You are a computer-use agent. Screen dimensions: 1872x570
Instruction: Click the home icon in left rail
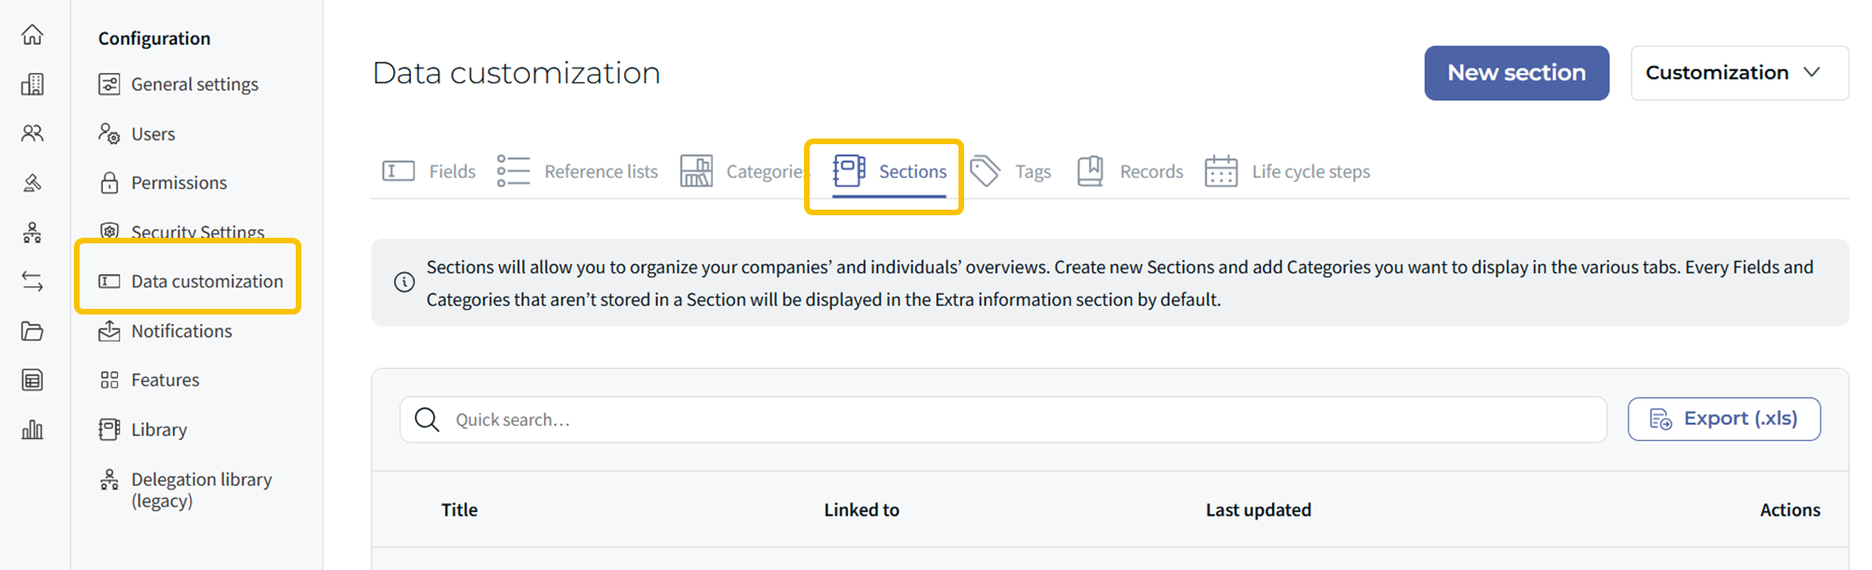tap(33, 35)
